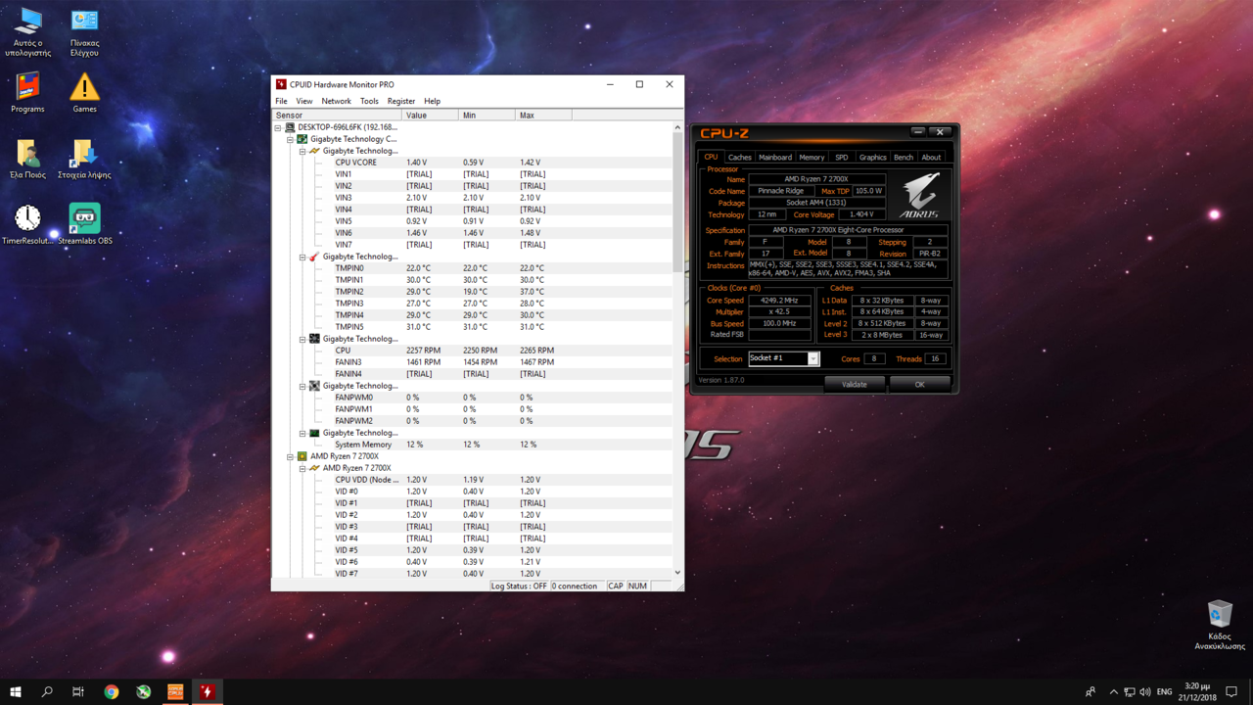Image resolution: width=1253 pixels, height=705 pixels.
Task: Select the Control Panel desktop icon
Action: [x=84, y=32]
